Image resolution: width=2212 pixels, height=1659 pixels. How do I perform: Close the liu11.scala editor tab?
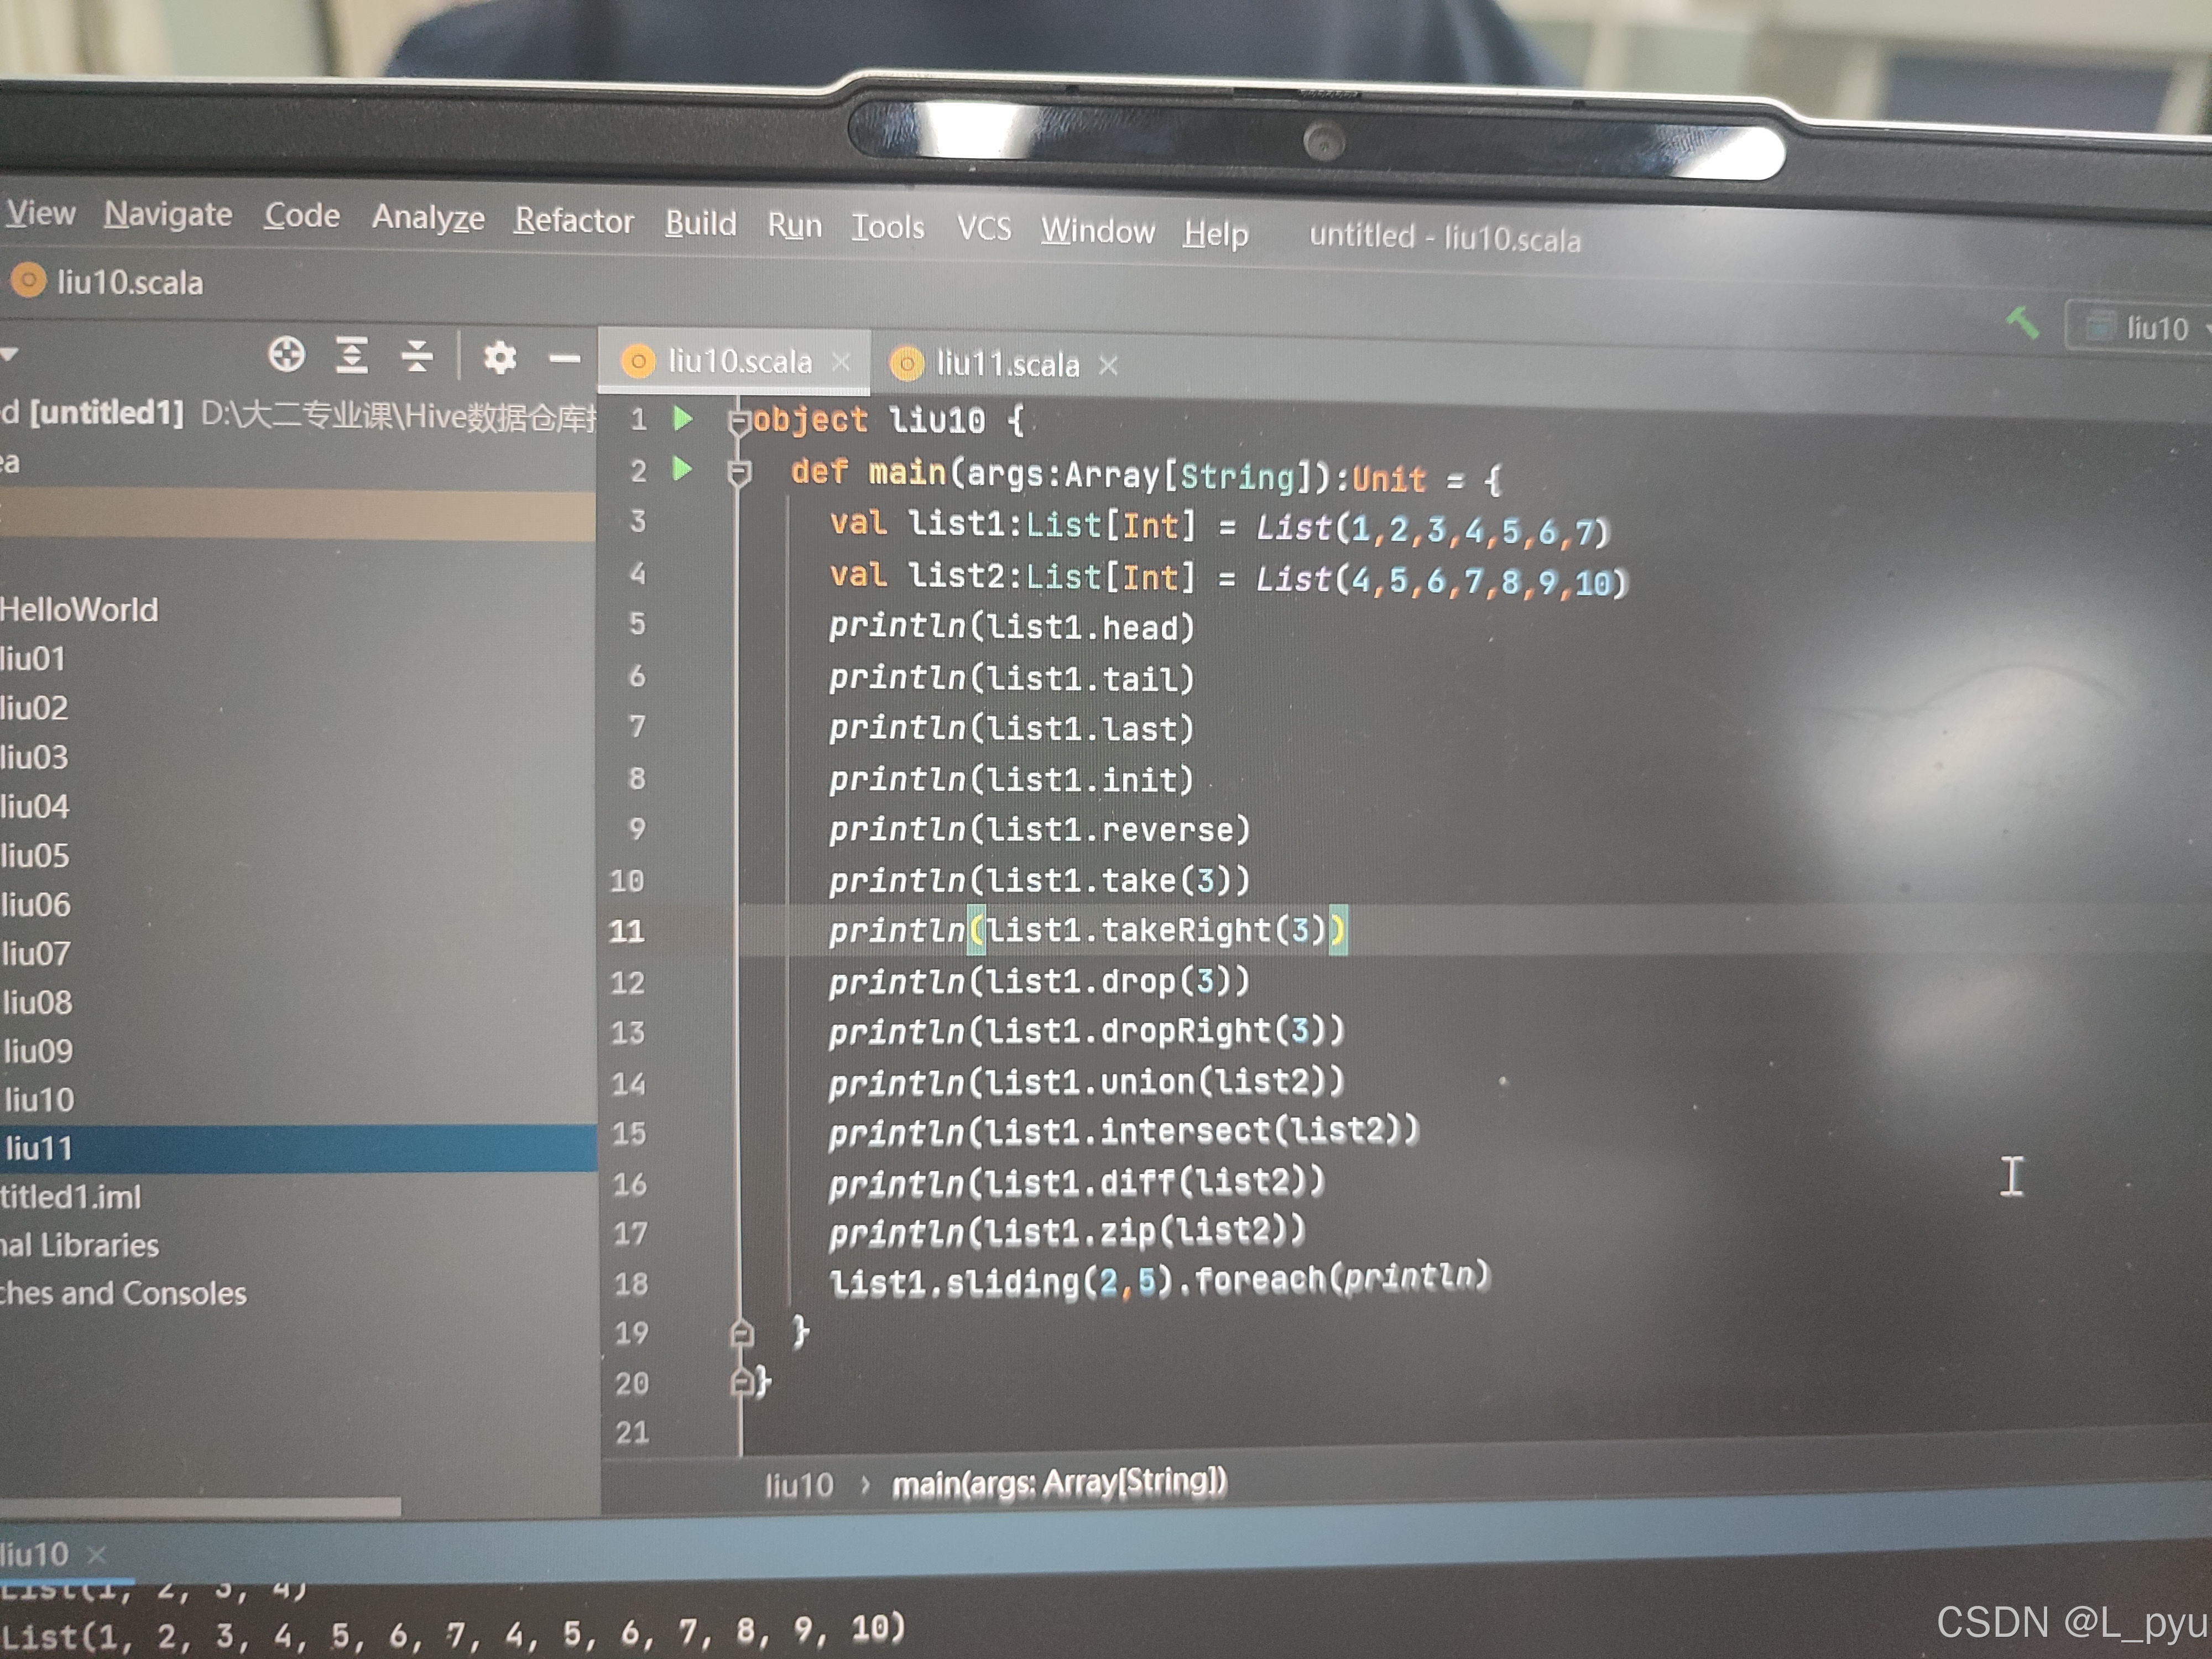1108,365
